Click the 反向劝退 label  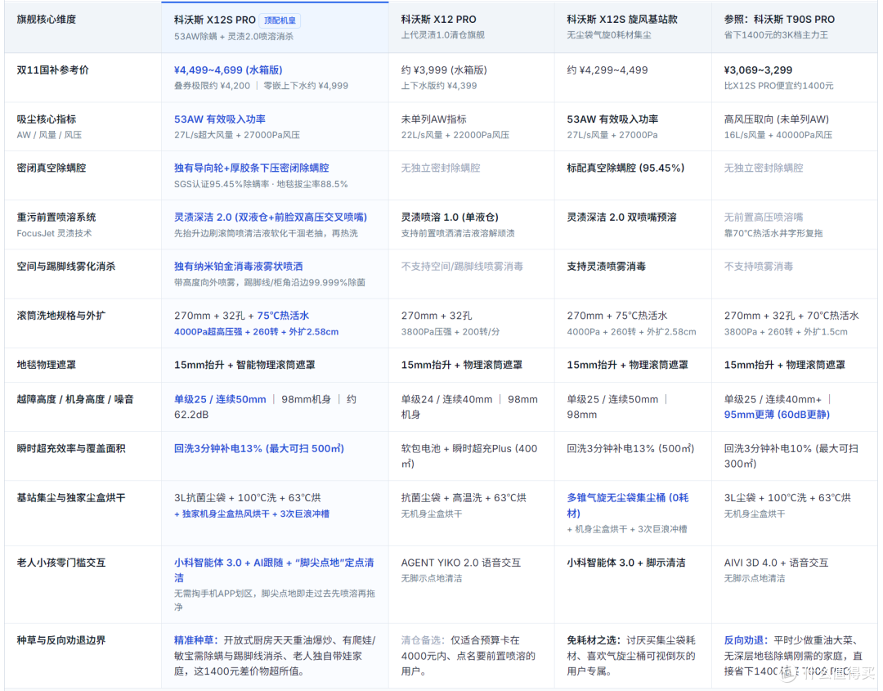coord(744,639)
